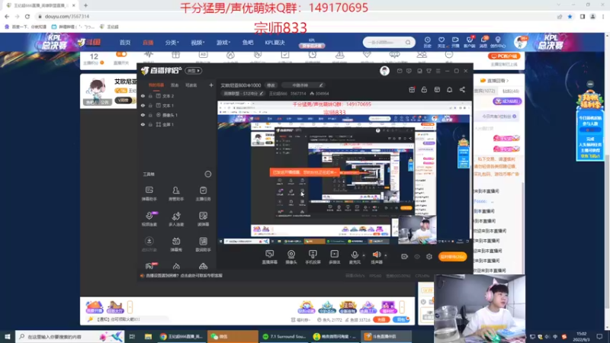Click 直播 in Douyu navigation
Image resolution: width=610 pixels, height=343 pixels.
[148, 43]
